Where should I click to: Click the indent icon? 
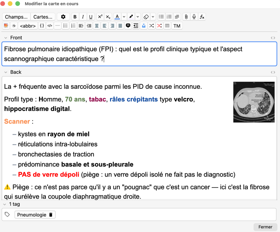[81, 26]
